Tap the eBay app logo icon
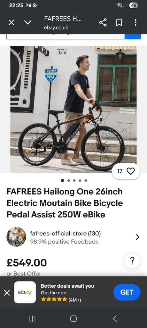 coord(25,292)
